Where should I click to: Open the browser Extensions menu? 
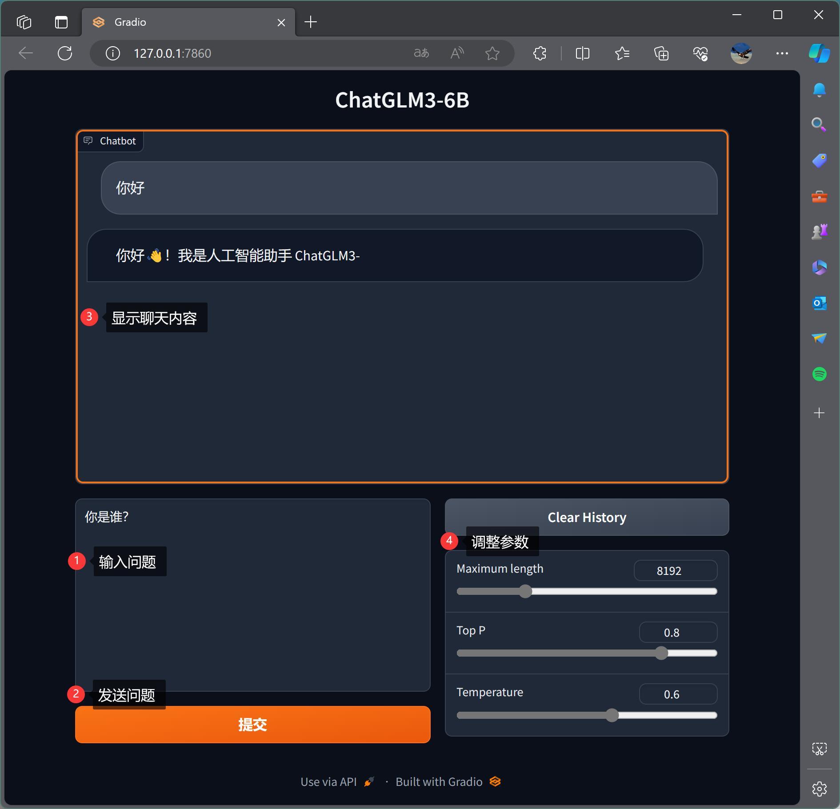(540, 53)
